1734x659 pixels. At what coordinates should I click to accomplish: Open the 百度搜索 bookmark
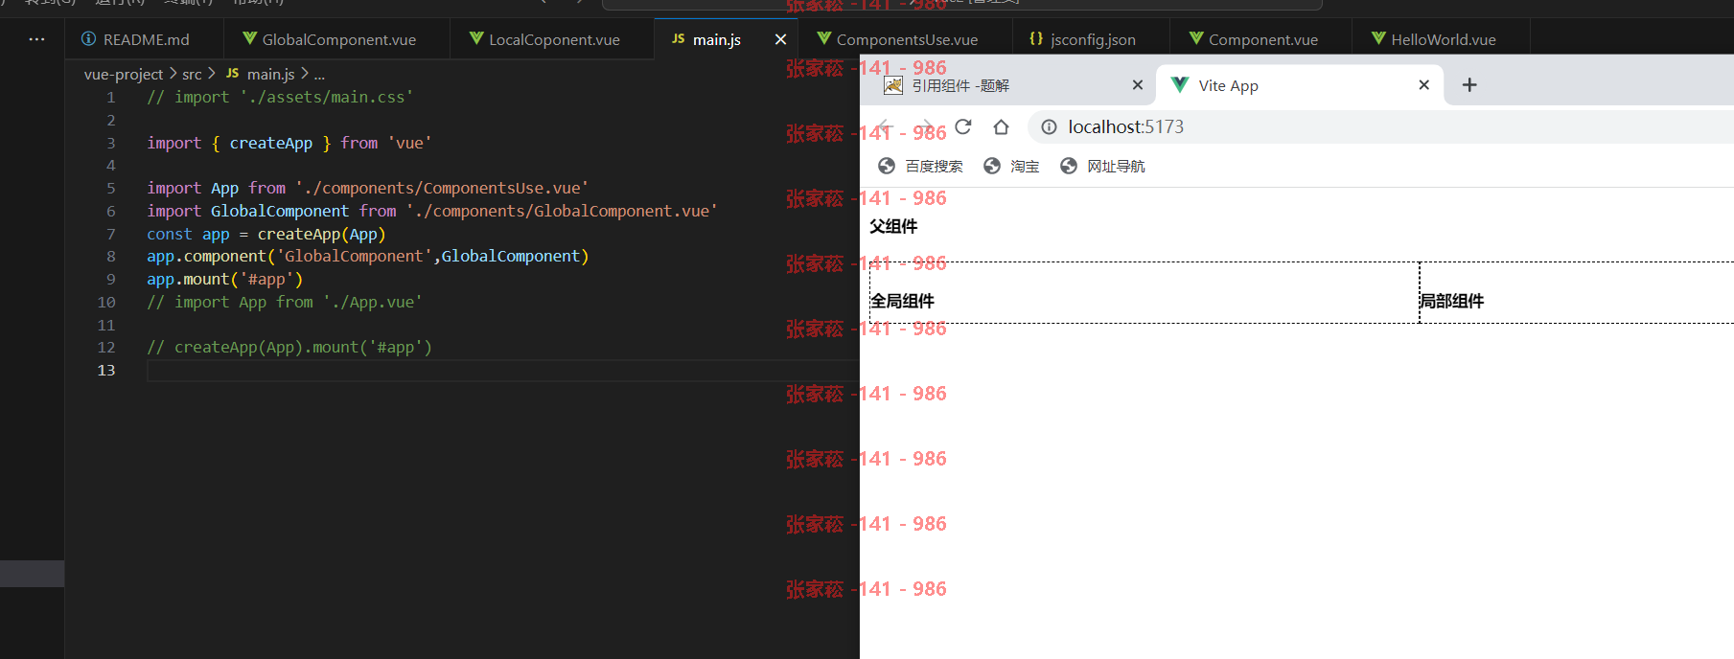pos(920,166)
